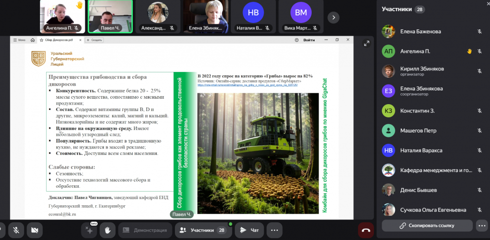
Task: Open the beta sparkle effects button
Action: [89, 230]
